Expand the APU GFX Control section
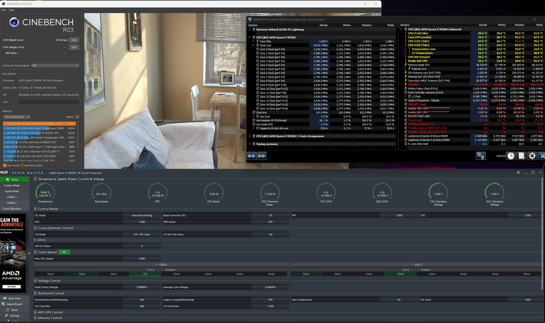 coord(36,312)
